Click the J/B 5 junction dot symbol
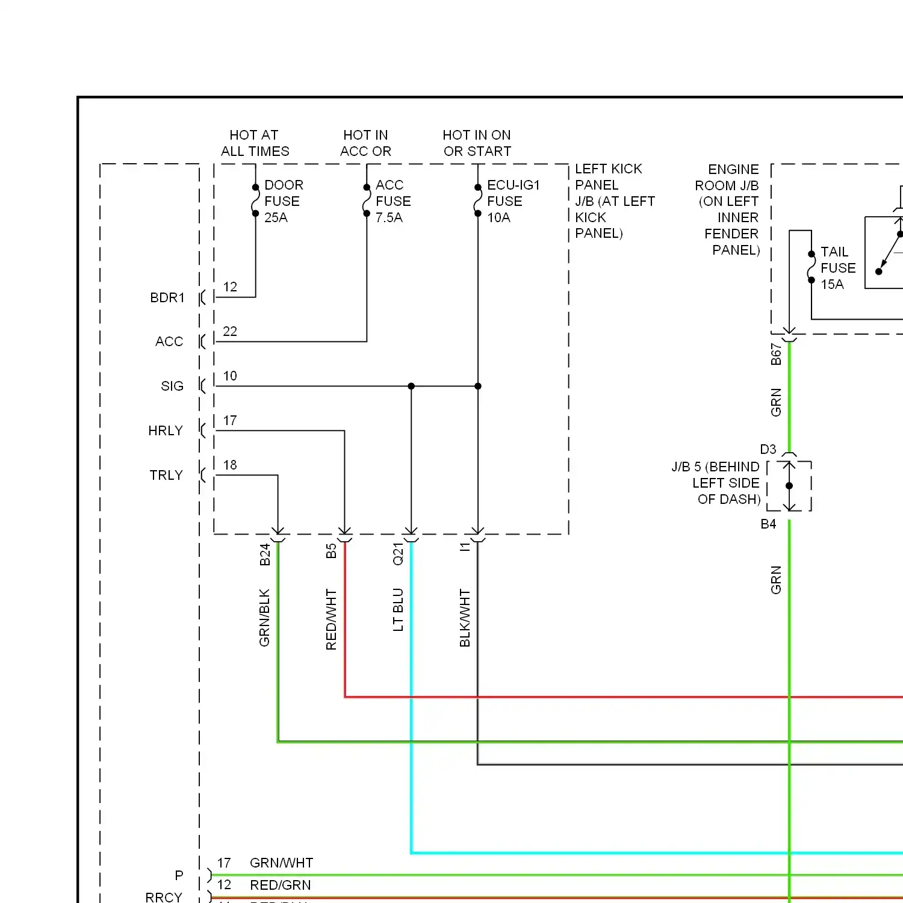 pyautogui.click(x=789, y=486)
